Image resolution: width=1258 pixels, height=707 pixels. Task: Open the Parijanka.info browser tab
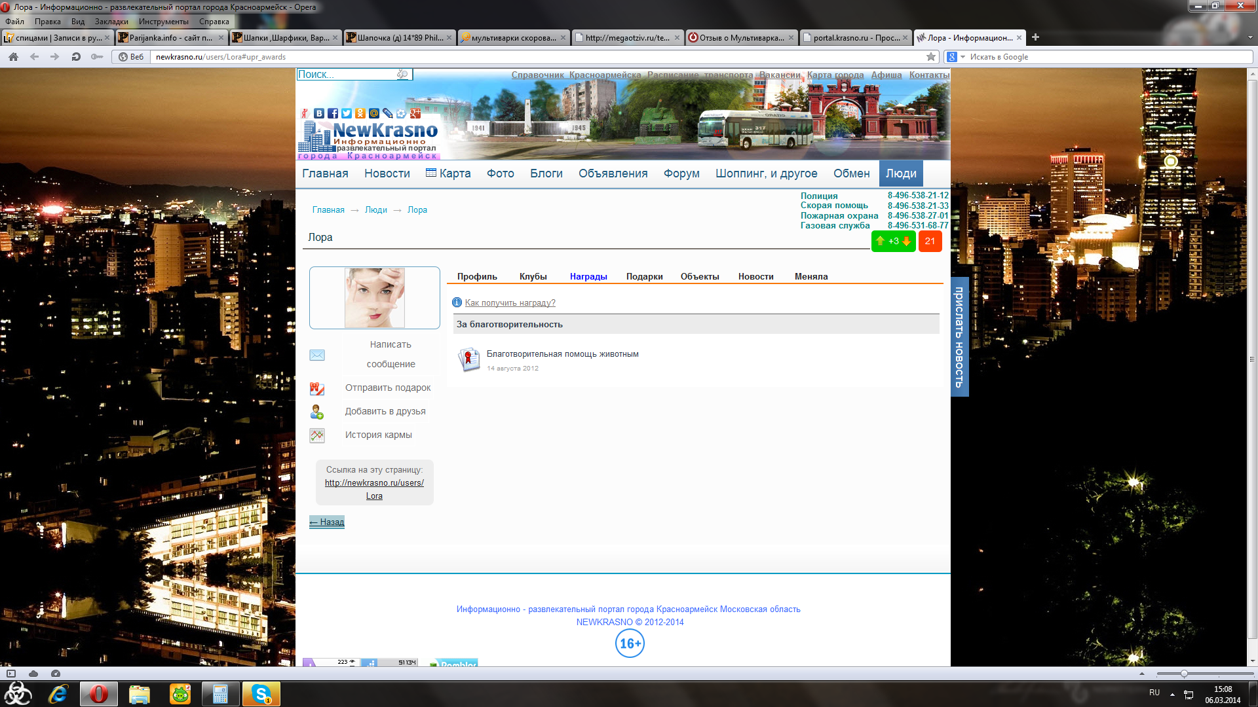172,37
